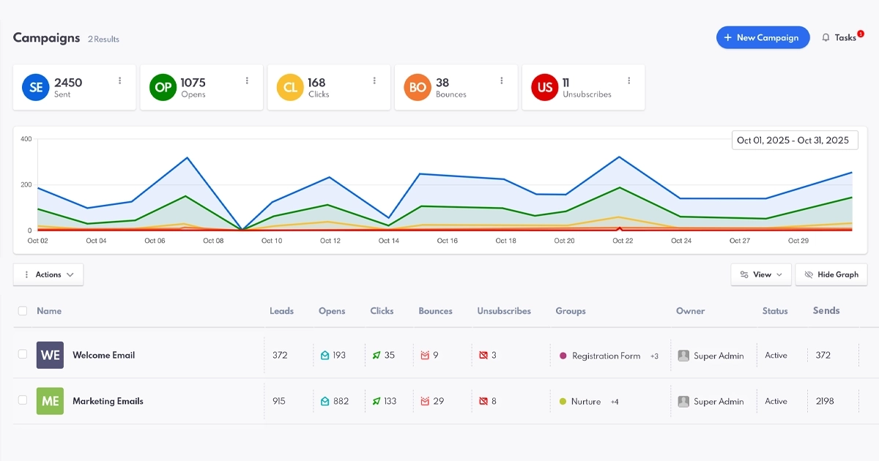Click the olive dot beside Nurture
Viewport: 879px width, 461px height.
click(563, 401)
